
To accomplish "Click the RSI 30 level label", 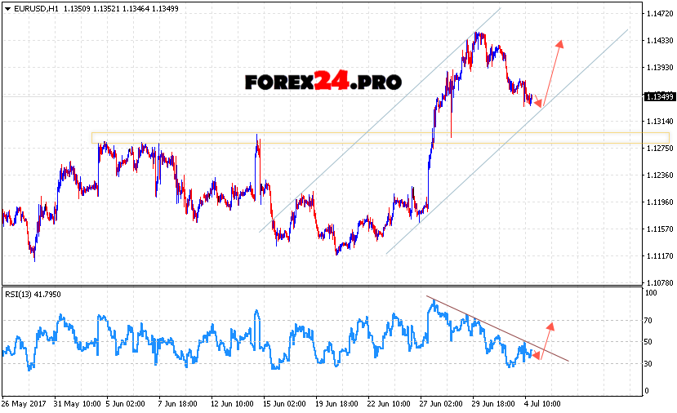I will [649, 363].
